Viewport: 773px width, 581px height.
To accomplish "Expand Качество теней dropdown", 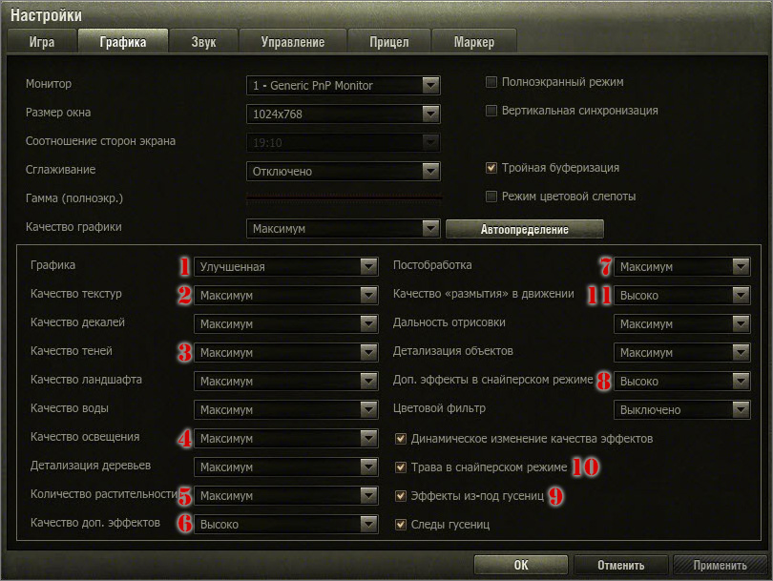I will [286, 352].
